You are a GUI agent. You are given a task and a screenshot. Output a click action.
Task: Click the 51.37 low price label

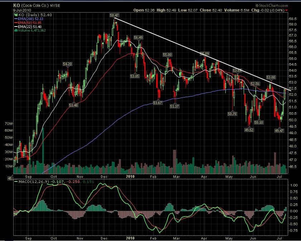[175, 106]
